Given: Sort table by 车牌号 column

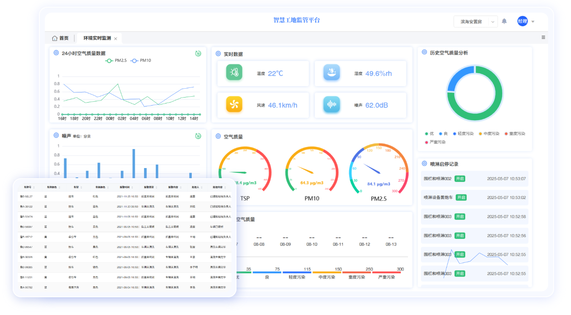Looking at the screenshot, I should tap(28, 187).
